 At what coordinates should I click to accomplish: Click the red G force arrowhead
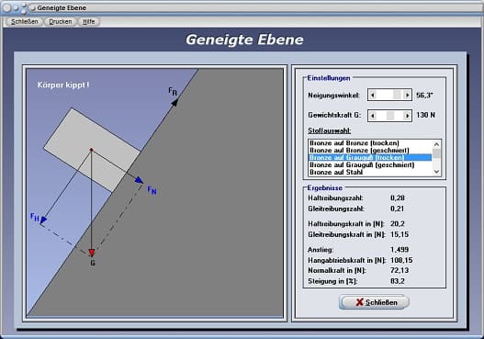click(92, 253)
